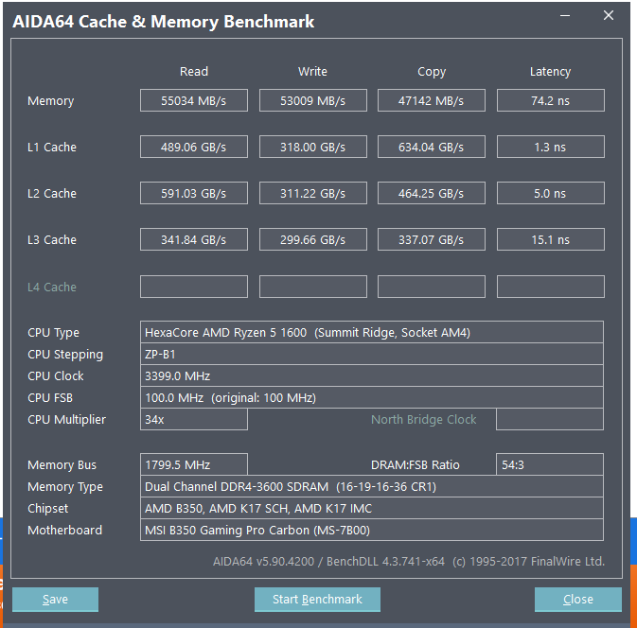Viewport: 637px width, 628px height.
Task: Click L1 Cache Latency 1.3 ns
Action: click(x=551, y=147)
